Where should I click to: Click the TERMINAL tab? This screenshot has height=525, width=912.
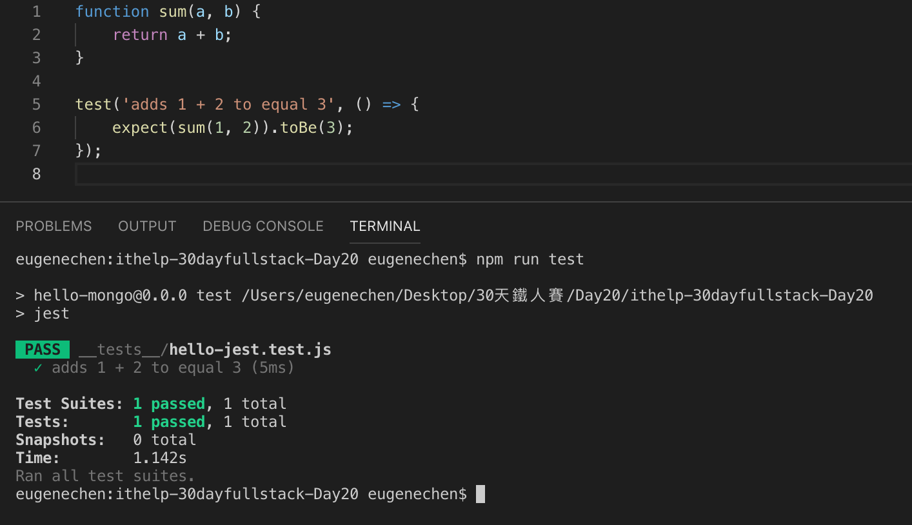coord(384,226)
